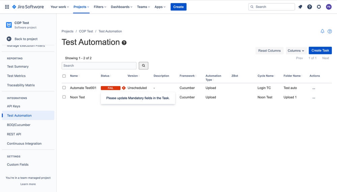Viewport: 337px width, 192px height.
Task: Click the red warning icon beside FAIL
Action: [124, 88]
